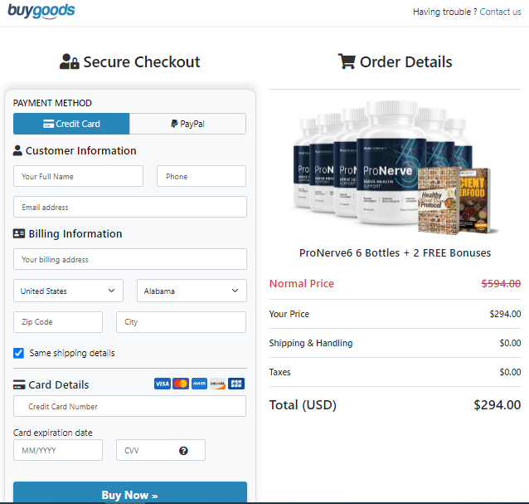Viewport: 529px width, 504px height.
Task: Click the Total (USD) $294.00 amount
Action: coord(497,404)
